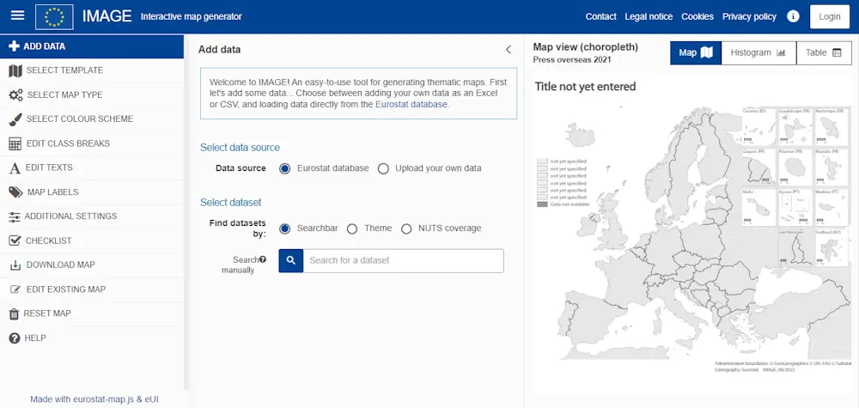Open EDIT CLASS BREAKS menu item
Viewport: 859px width, 408px height.
coord(92,143)
